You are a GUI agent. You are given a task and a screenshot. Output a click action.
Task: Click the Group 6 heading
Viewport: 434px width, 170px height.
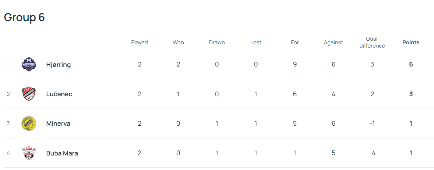click(24, 17)
